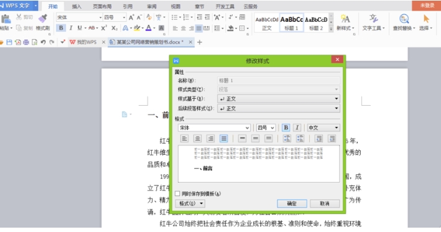Screen dimensions: 441x232
Task: Toggle Bold in the ribbon
Action: pos(61,28)
